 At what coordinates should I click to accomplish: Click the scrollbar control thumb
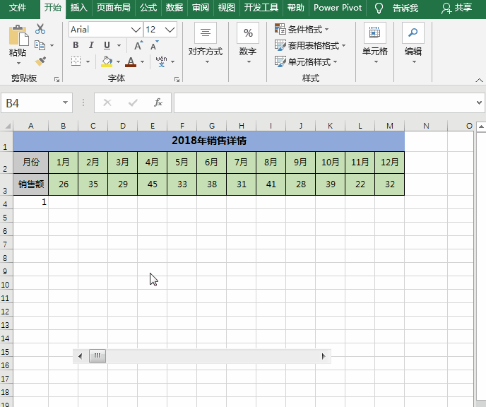pyautogui.click(x=97, y=356)
